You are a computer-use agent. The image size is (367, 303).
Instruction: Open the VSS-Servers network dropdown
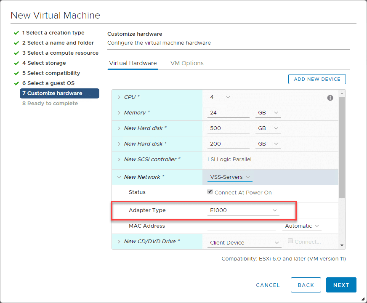click(230, 177)
